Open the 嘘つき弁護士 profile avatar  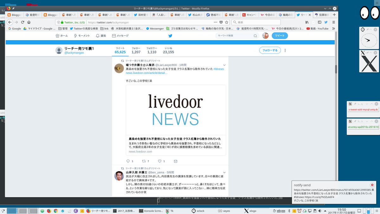119,68
